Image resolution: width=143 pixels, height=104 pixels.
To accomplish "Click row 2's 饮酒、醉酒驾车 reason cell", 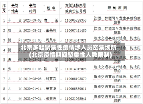I will pos(117,30).
